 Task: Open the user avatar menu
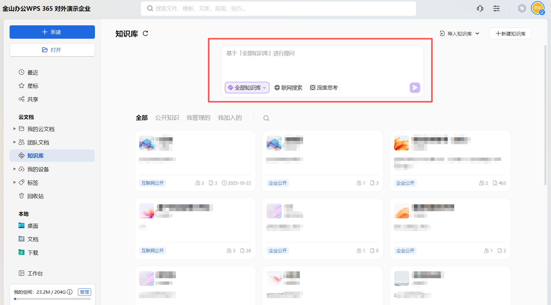(538, 8)
